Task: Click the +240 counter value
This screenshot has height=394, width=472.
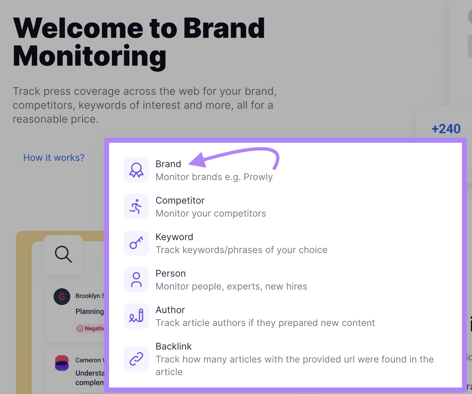Action: tap(446, 129)
